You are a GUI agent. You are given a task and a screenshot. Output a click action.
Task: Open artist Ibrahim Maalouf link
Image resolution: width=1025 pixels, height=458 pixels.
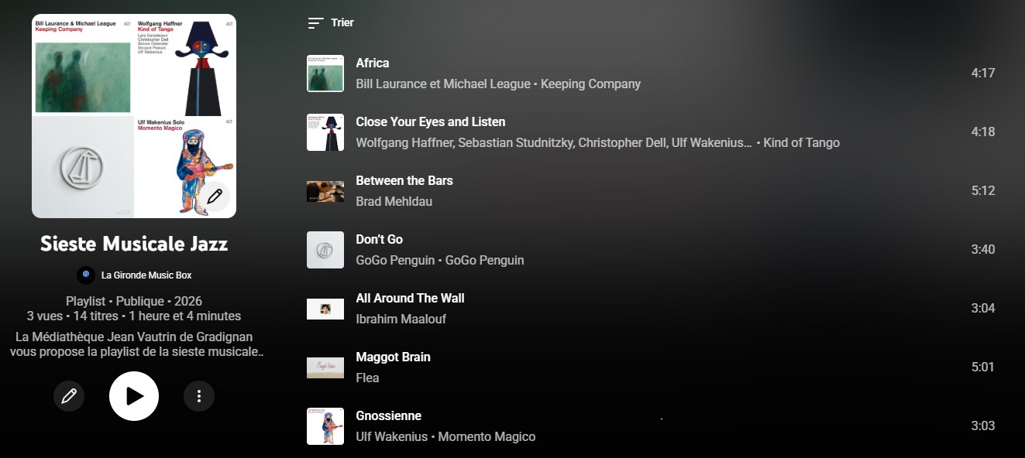click(x=401, y=319)
